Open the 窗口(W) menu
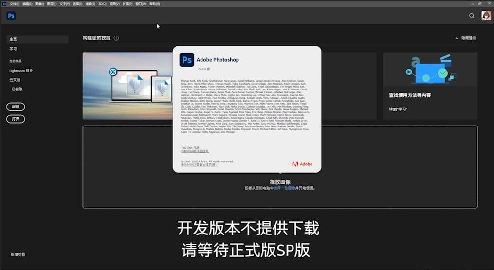 click(141, 4)
